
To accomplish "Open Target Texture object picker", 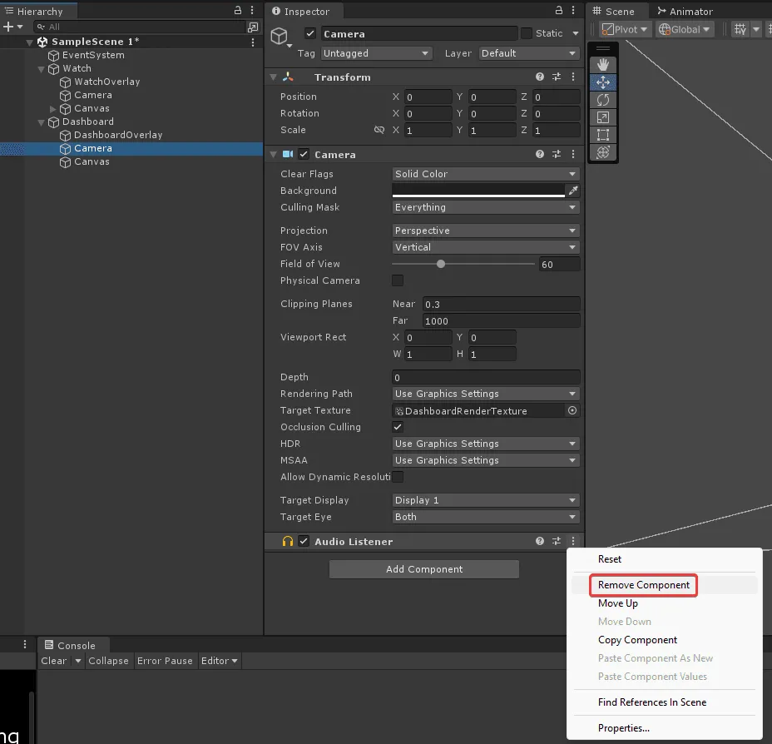I will pos(572,410).
